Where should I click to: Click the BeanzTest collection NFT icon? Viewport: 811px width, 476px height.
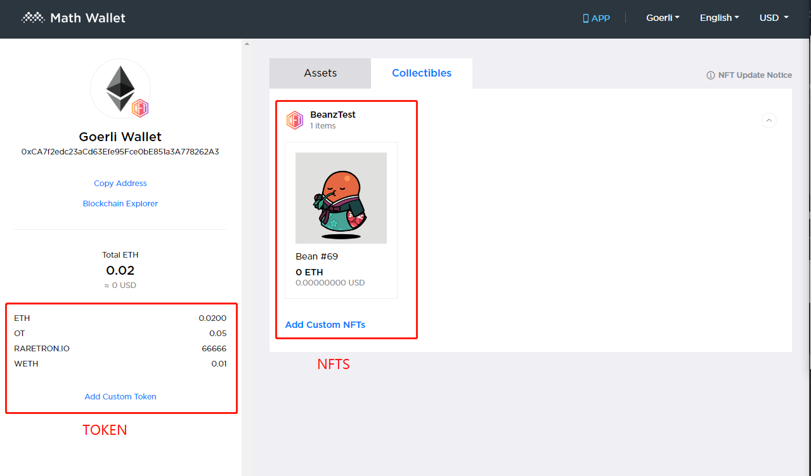[x=294, y=120]
